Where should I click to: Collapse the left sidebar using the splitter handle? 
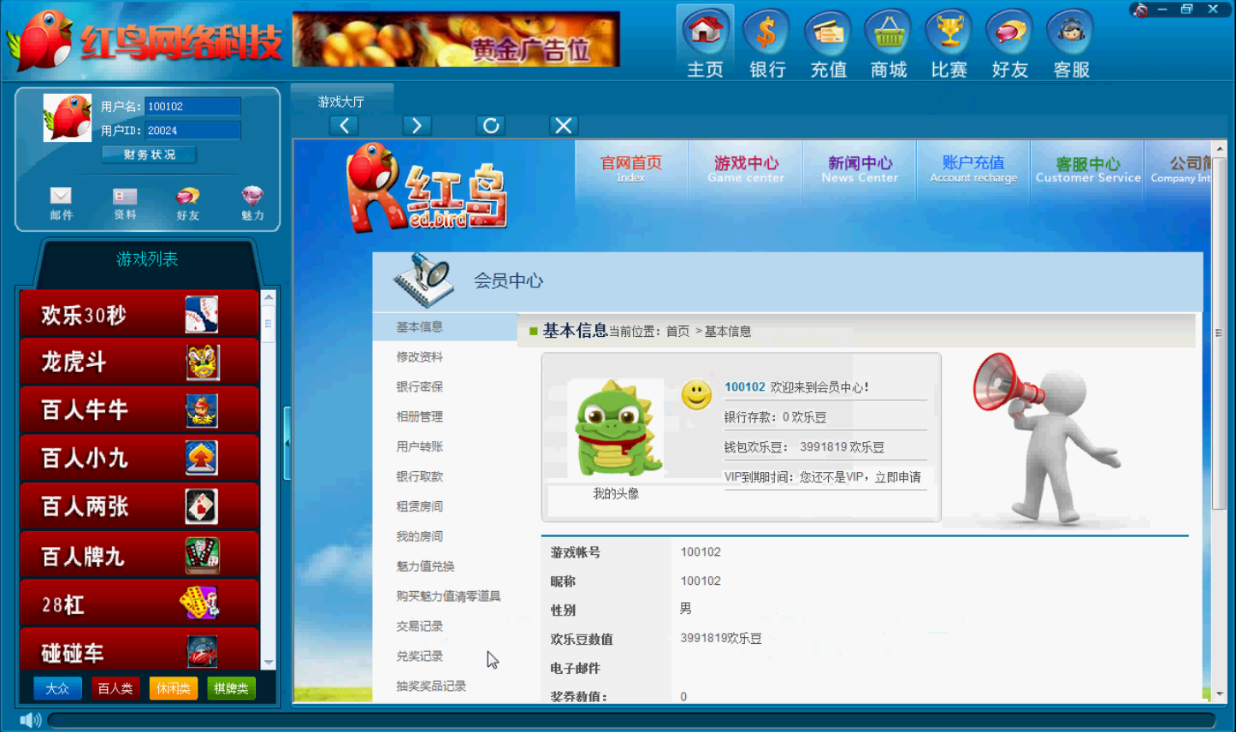click(x=287, y=443)
